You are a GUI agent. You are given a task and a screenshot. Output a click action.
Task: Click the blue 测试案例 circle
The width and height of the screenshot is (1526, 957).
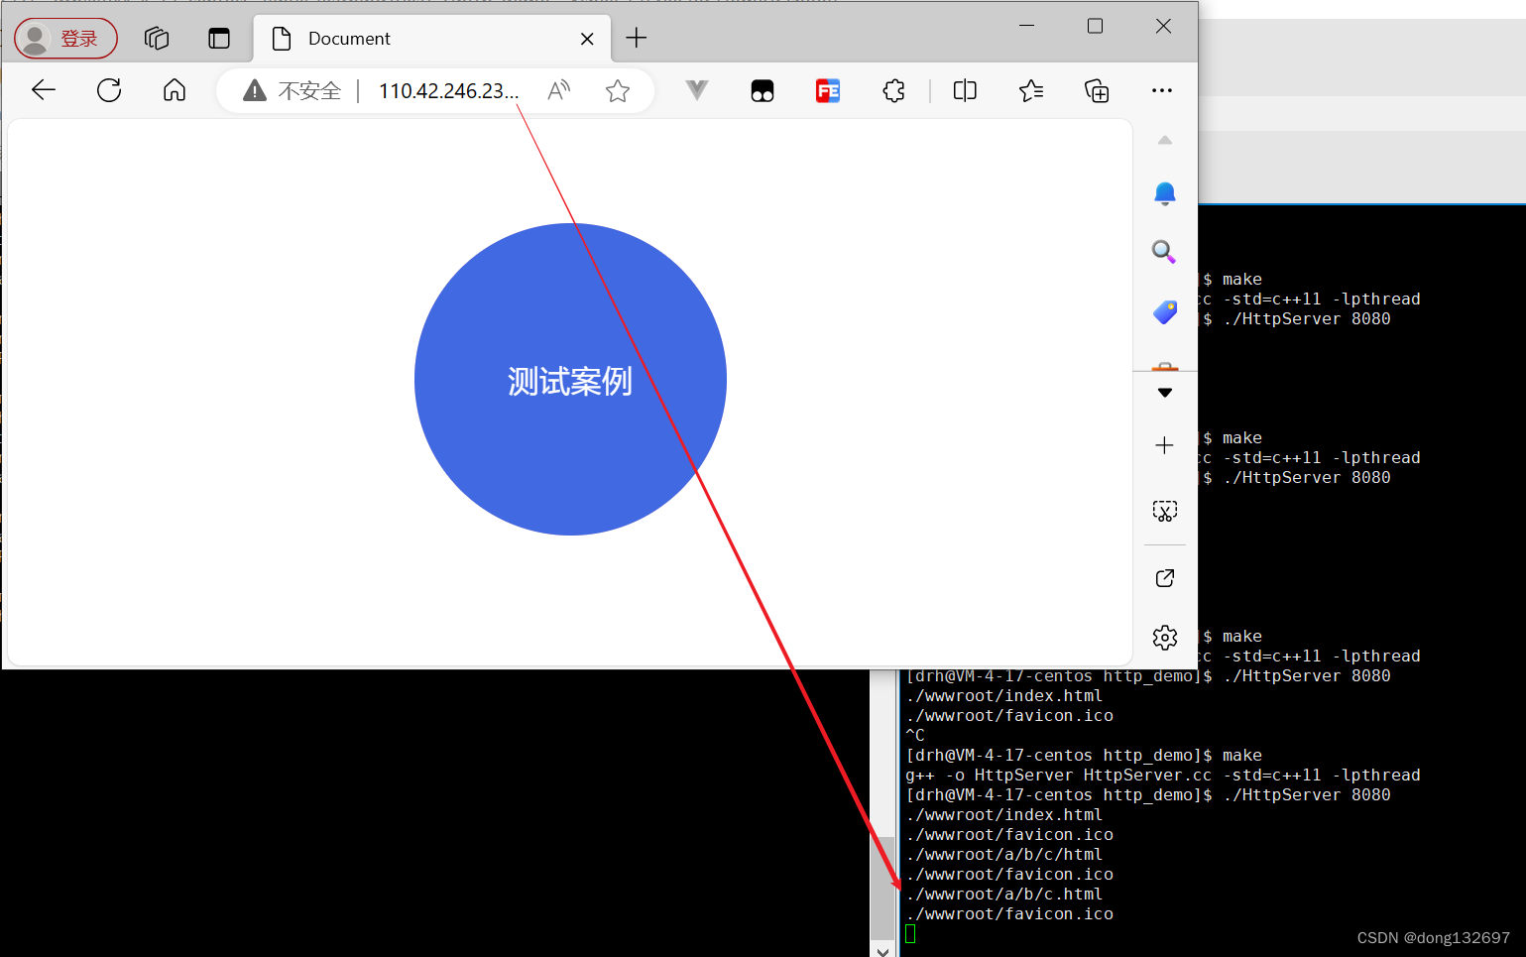(570, 380)
